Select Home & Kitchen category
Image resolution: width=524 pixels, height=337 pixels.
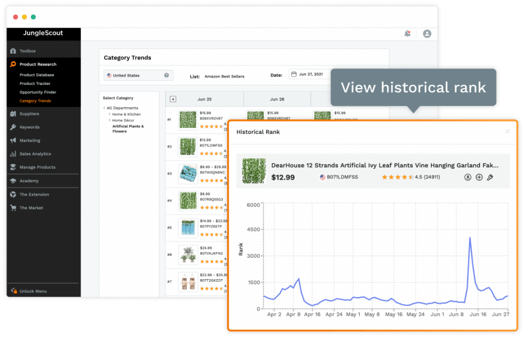pyautogui.click(x=126, y=114)
